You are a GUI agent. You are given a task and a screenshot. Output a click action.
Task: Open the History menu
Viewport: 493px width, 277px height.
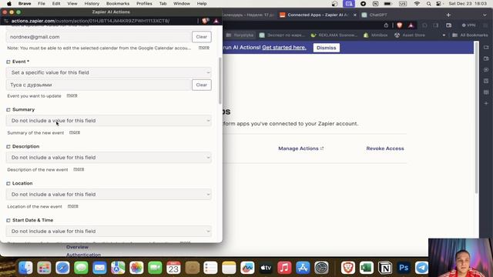[92, 4]
